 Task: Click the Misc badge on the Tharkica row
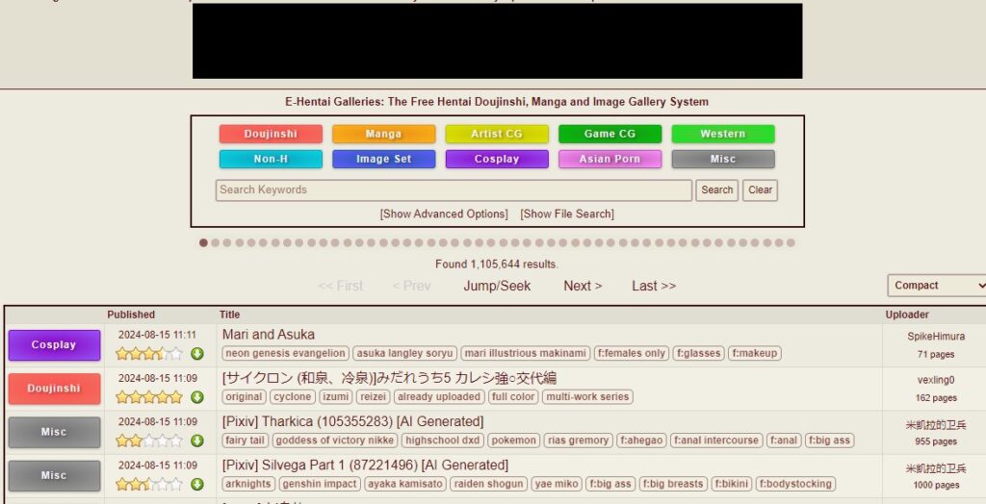(x=54, y=433)
